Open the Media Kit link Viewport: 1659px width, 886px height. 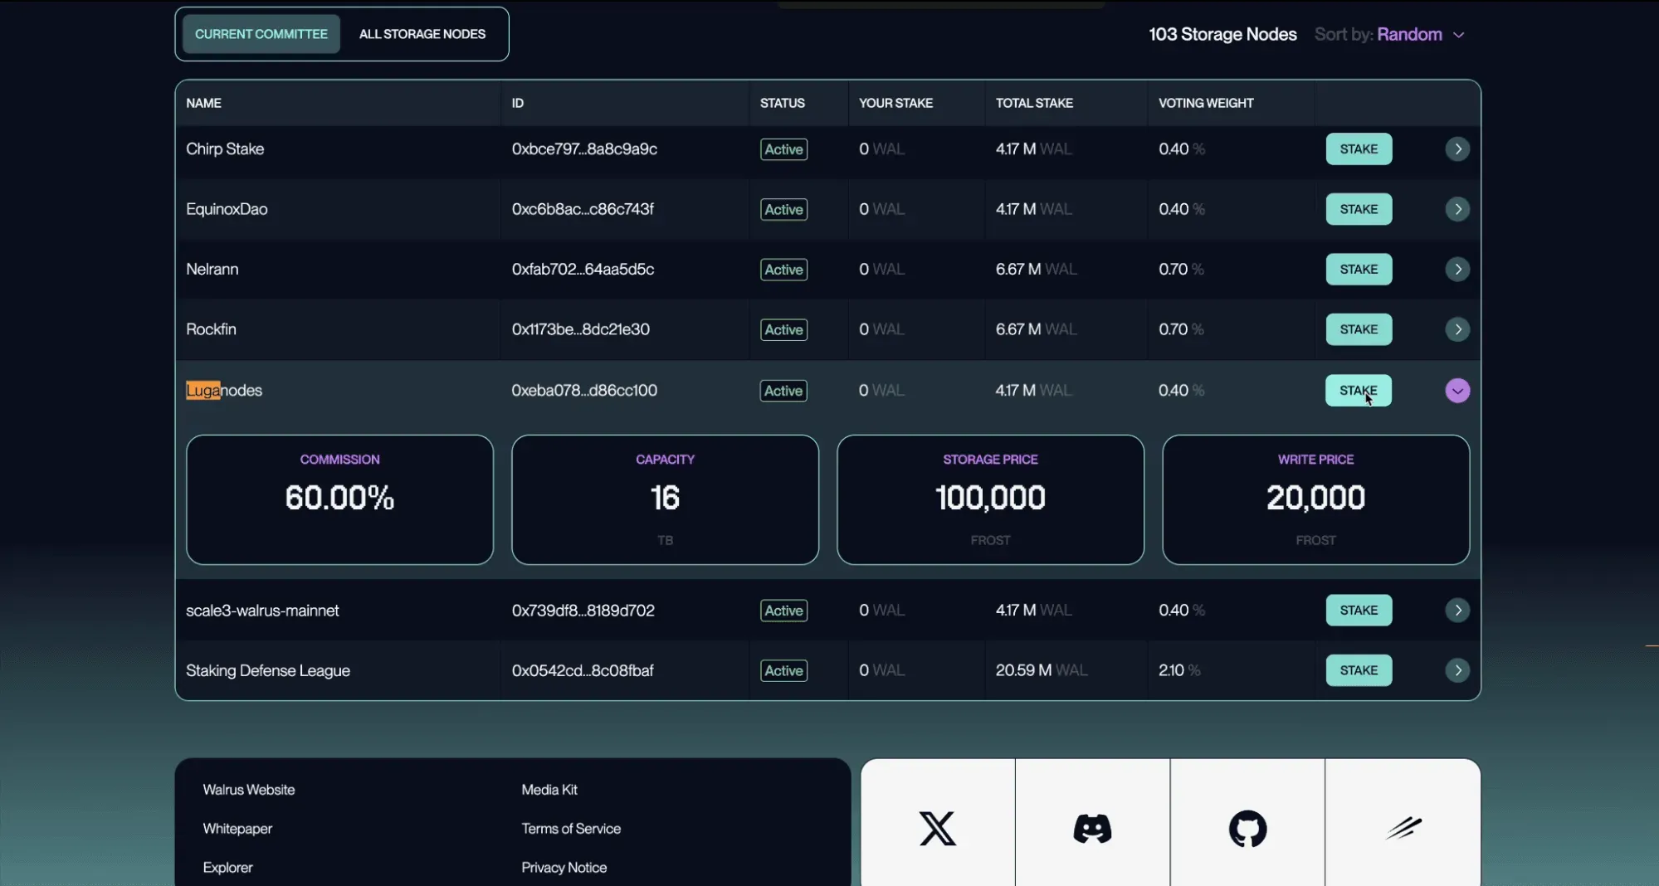click(549, 790)
